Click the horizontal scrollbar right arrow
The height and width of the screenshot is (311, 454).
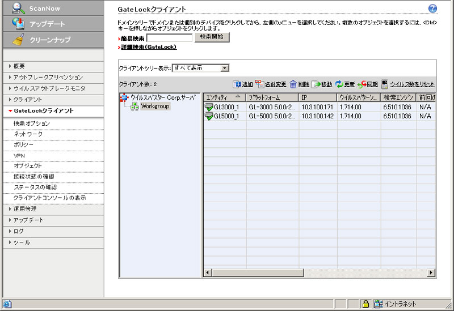(431, 272)
